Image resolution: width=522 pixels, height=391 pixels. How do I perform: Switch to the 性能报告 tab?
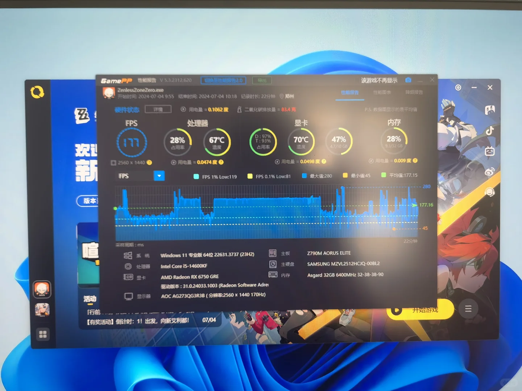tap(350, 93)
